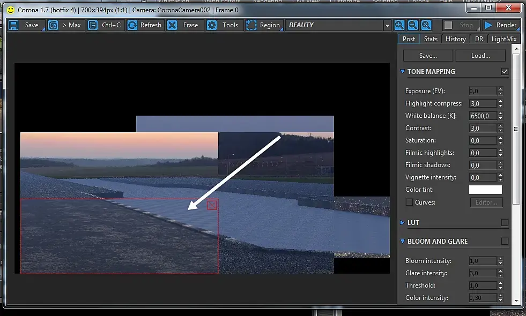Click scrollbar up arrow in Post panel

516,49
